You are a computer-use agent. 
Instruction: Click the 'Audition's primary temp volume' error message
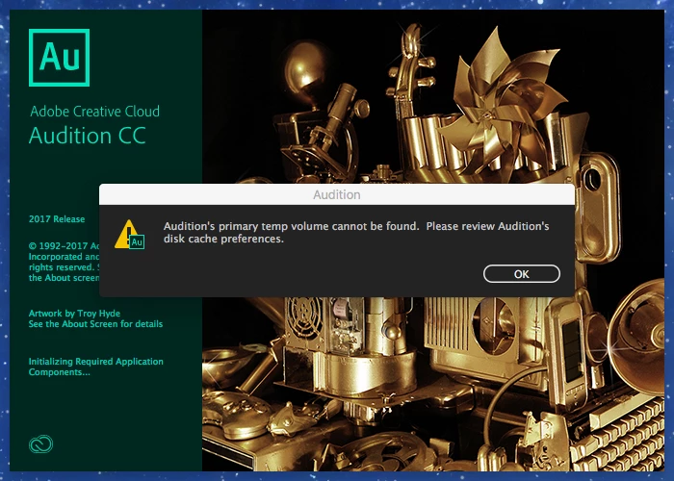click(356, 233)
